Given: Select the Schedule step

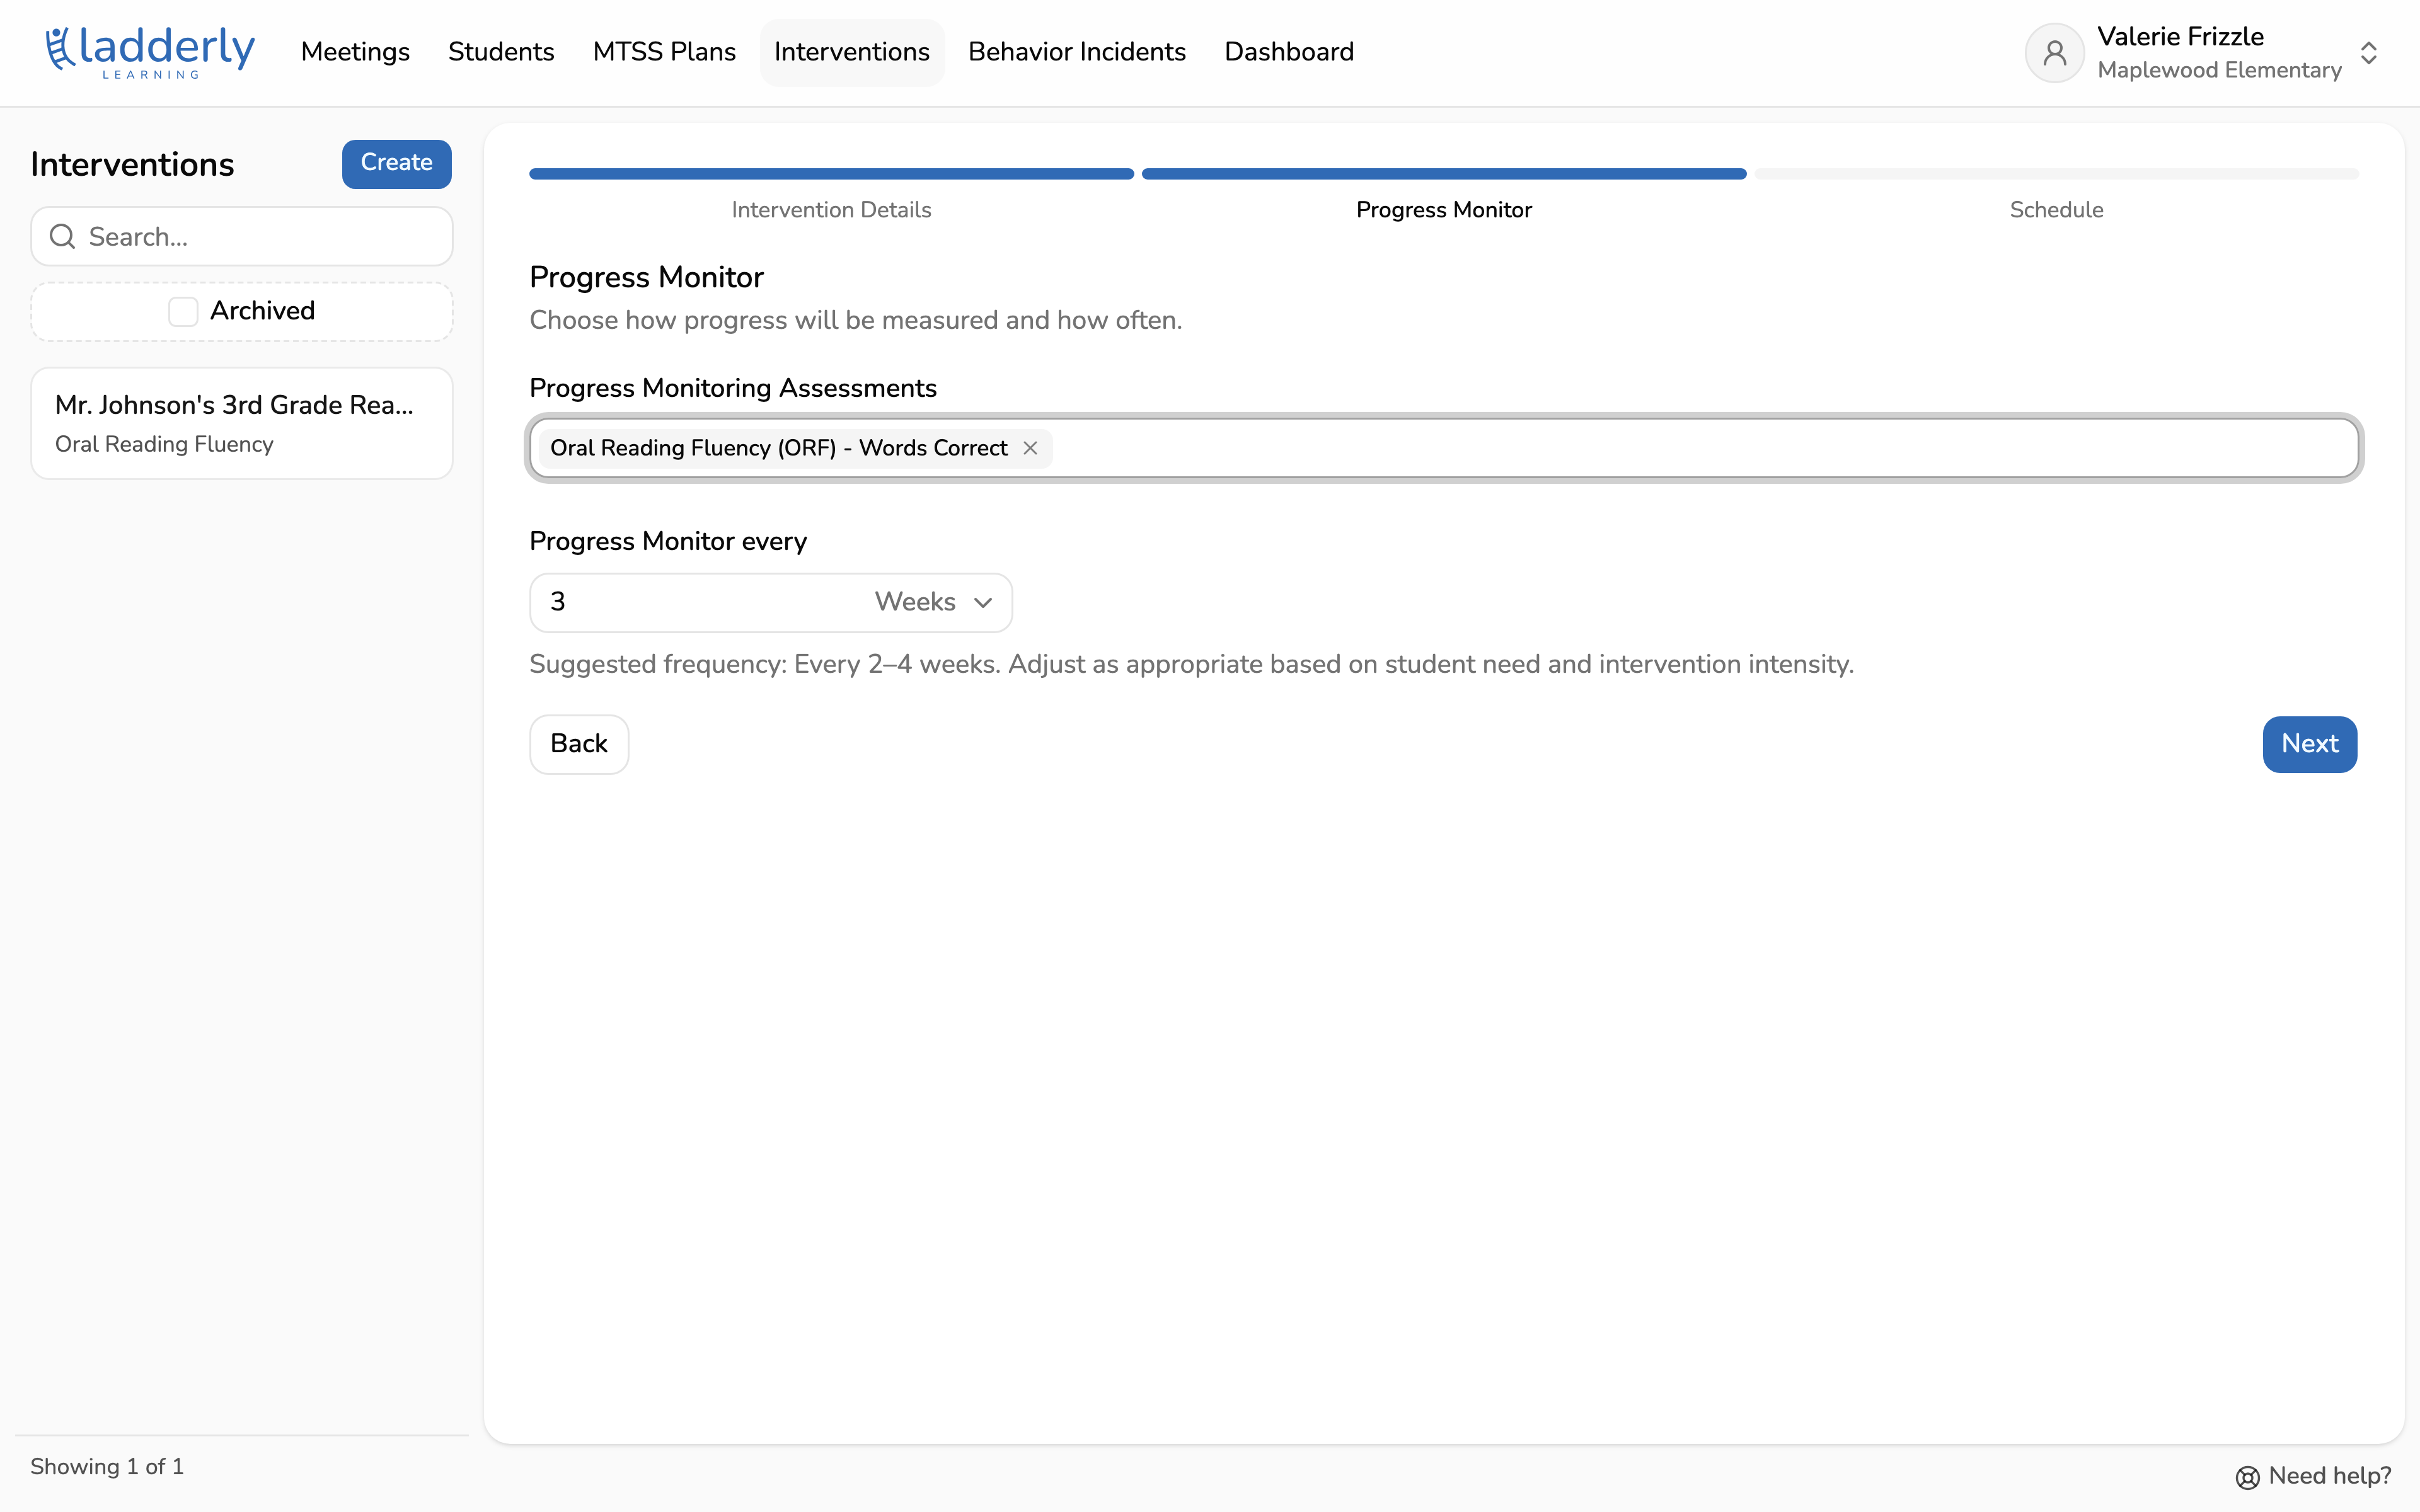Looking at the screenshot, I should click(2057, 210).
